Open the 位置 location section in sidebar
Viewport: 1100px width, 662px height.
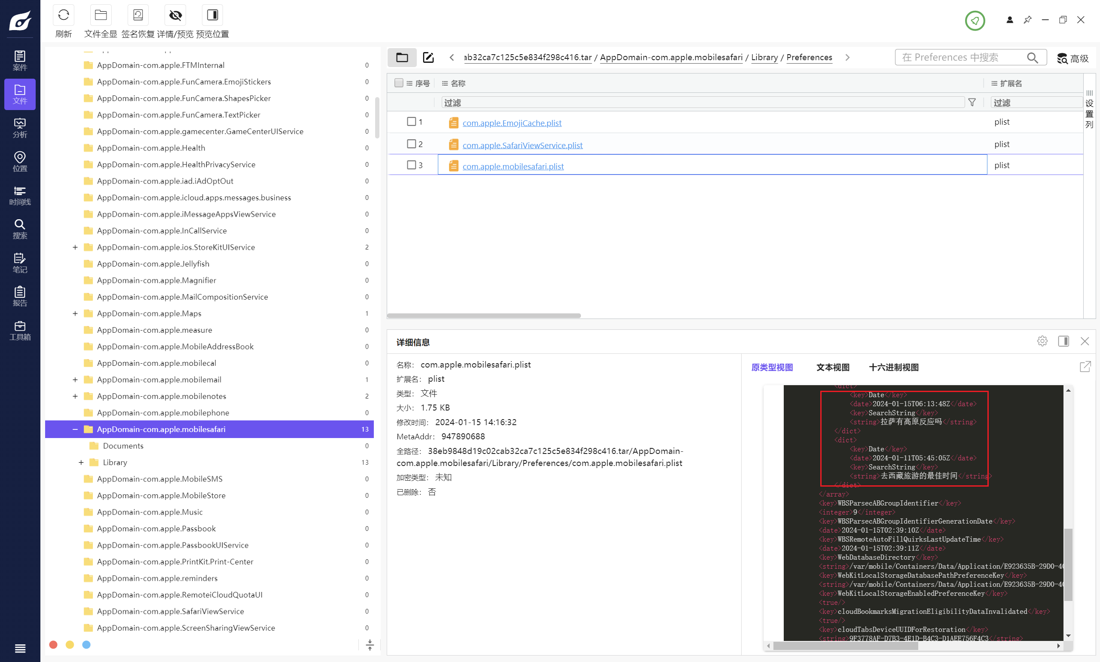point(20,162)
